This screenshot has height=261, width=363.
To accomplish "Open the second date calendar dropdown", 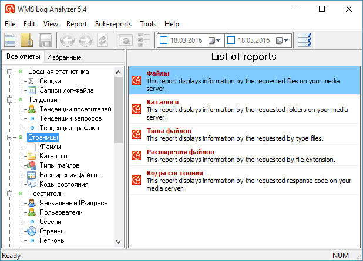I will 283,40.
